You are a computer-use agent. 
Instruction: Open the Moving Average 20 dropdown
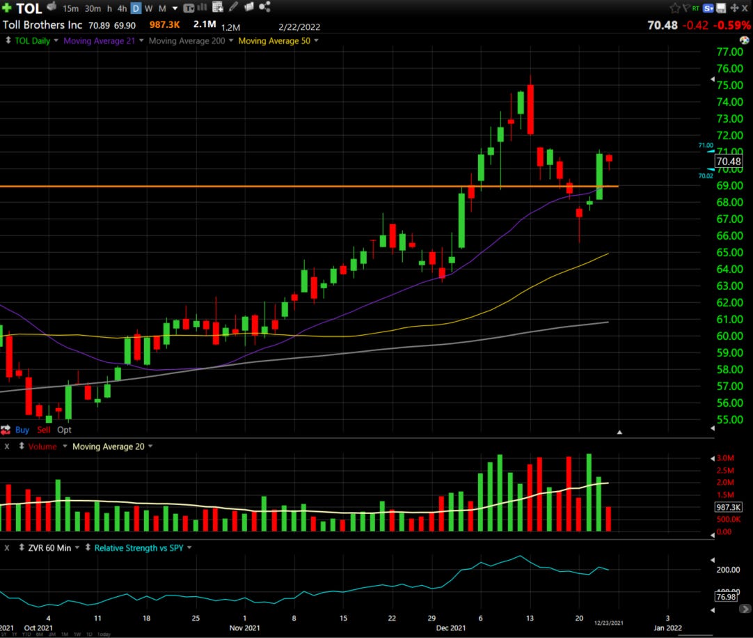point(150,446)
